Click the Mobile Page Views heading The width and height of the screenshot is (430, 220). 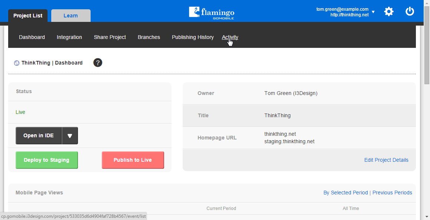tap(39, 193)
